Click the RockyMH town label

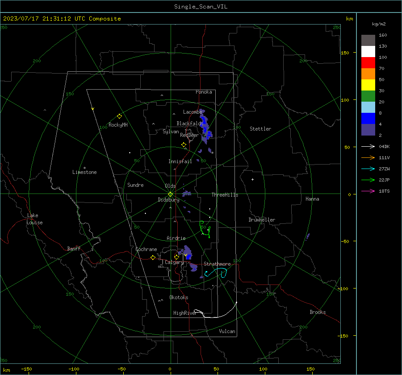(x=118, y=125)
